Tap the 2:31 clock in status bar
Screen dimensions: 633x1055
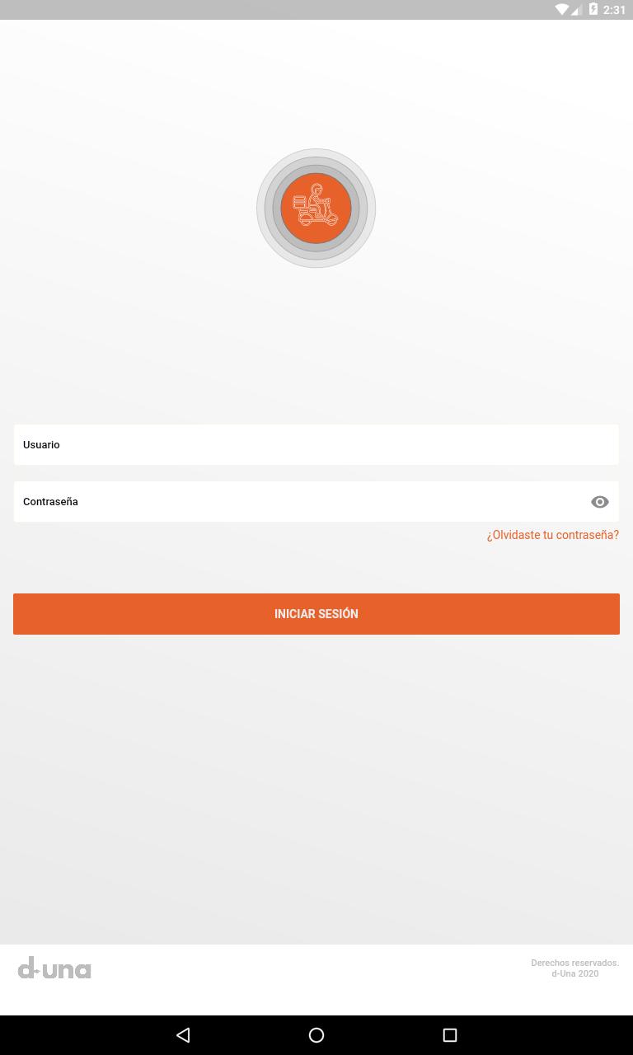pyautogui.click(x=614, y=10)
